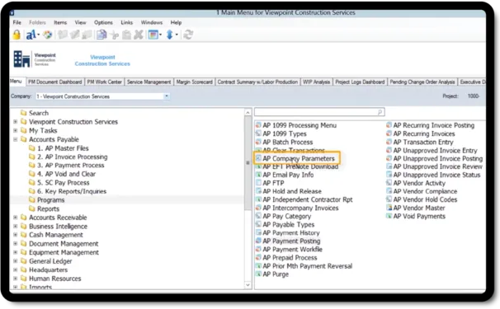The image size is (500, 309).
Task: Click the AP Recurring Invoices icon
Action: pyautogui.click(x=389, y=133)
